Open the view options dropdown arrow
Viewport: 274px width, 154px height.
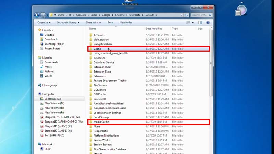click(193, 22)
